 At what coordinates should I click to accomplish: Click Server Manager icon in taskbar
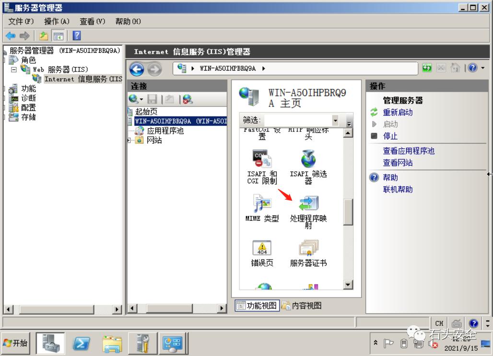pyautogui.click(x=50, y=343)
